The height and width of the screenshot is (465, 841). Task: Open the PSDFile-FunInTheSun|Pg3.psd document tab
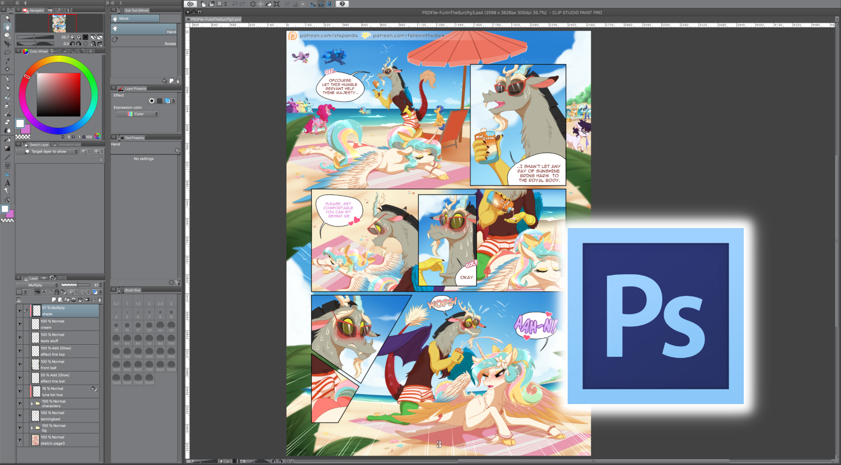(216, 19)
